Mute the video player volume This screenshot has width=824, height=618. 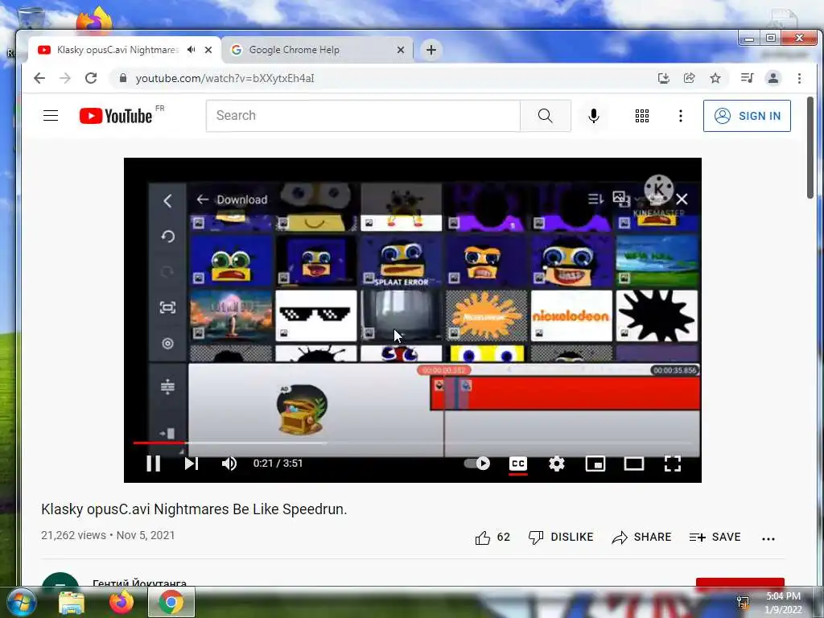coord(229,463)
